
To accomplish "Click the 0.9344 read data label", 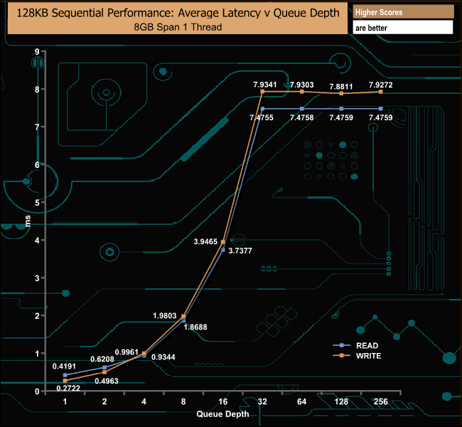I will [163, 357].
